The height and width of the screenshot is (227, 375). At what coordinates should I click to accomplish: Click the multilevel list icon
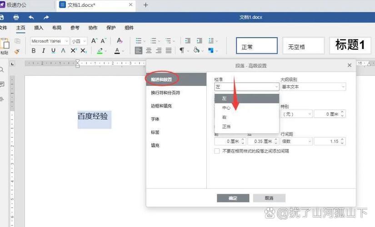click(x=168, y=40)
